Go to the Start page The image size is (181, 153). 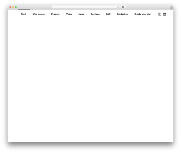pyautogui.click(x=24, y=14)
